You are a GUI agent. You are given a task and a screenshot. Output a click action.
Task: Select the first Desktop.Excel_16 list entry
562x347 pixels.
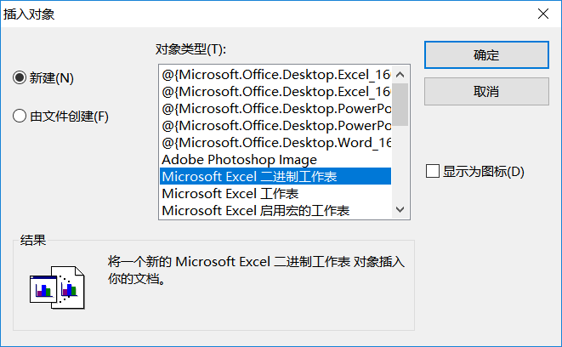point(275,74)
